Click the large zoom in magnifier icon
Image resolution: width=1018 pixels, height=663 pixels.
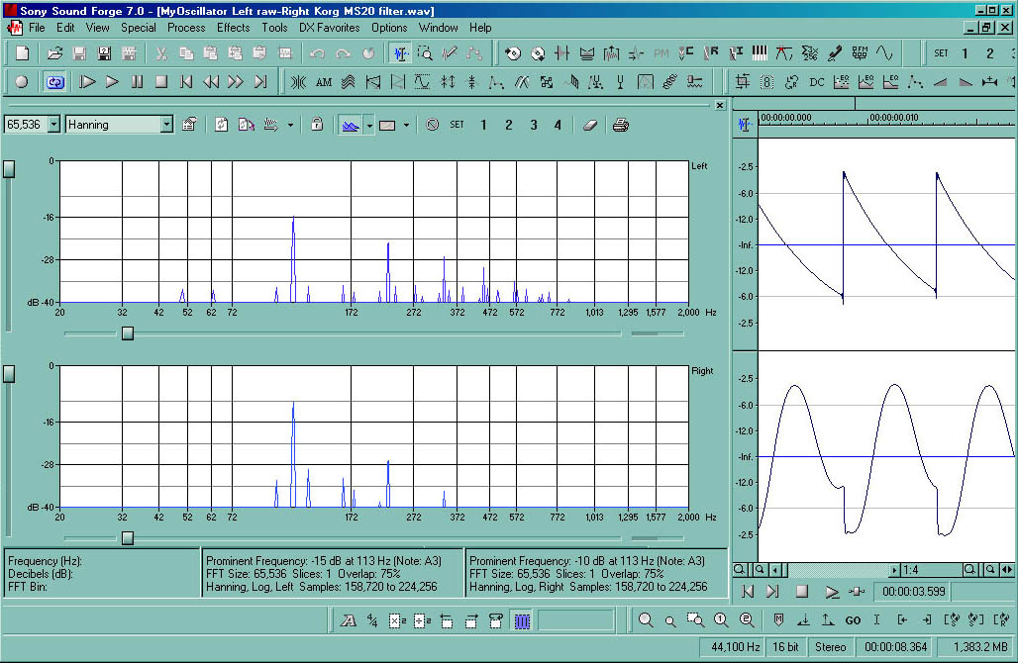[x=646, y=620]
